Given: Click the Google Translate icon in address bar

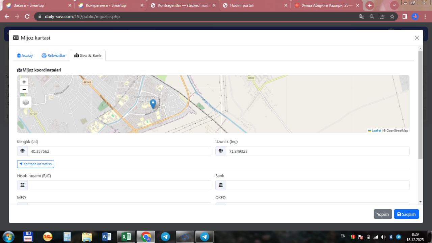Looking at the screenshot, I should coord(361,17).
